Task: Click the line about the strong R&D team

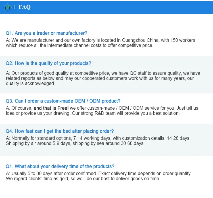Action: tap(93, 113)
